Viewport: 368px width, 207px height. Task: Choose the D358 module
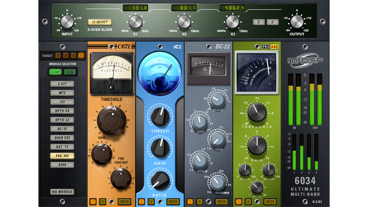(62, 165)
